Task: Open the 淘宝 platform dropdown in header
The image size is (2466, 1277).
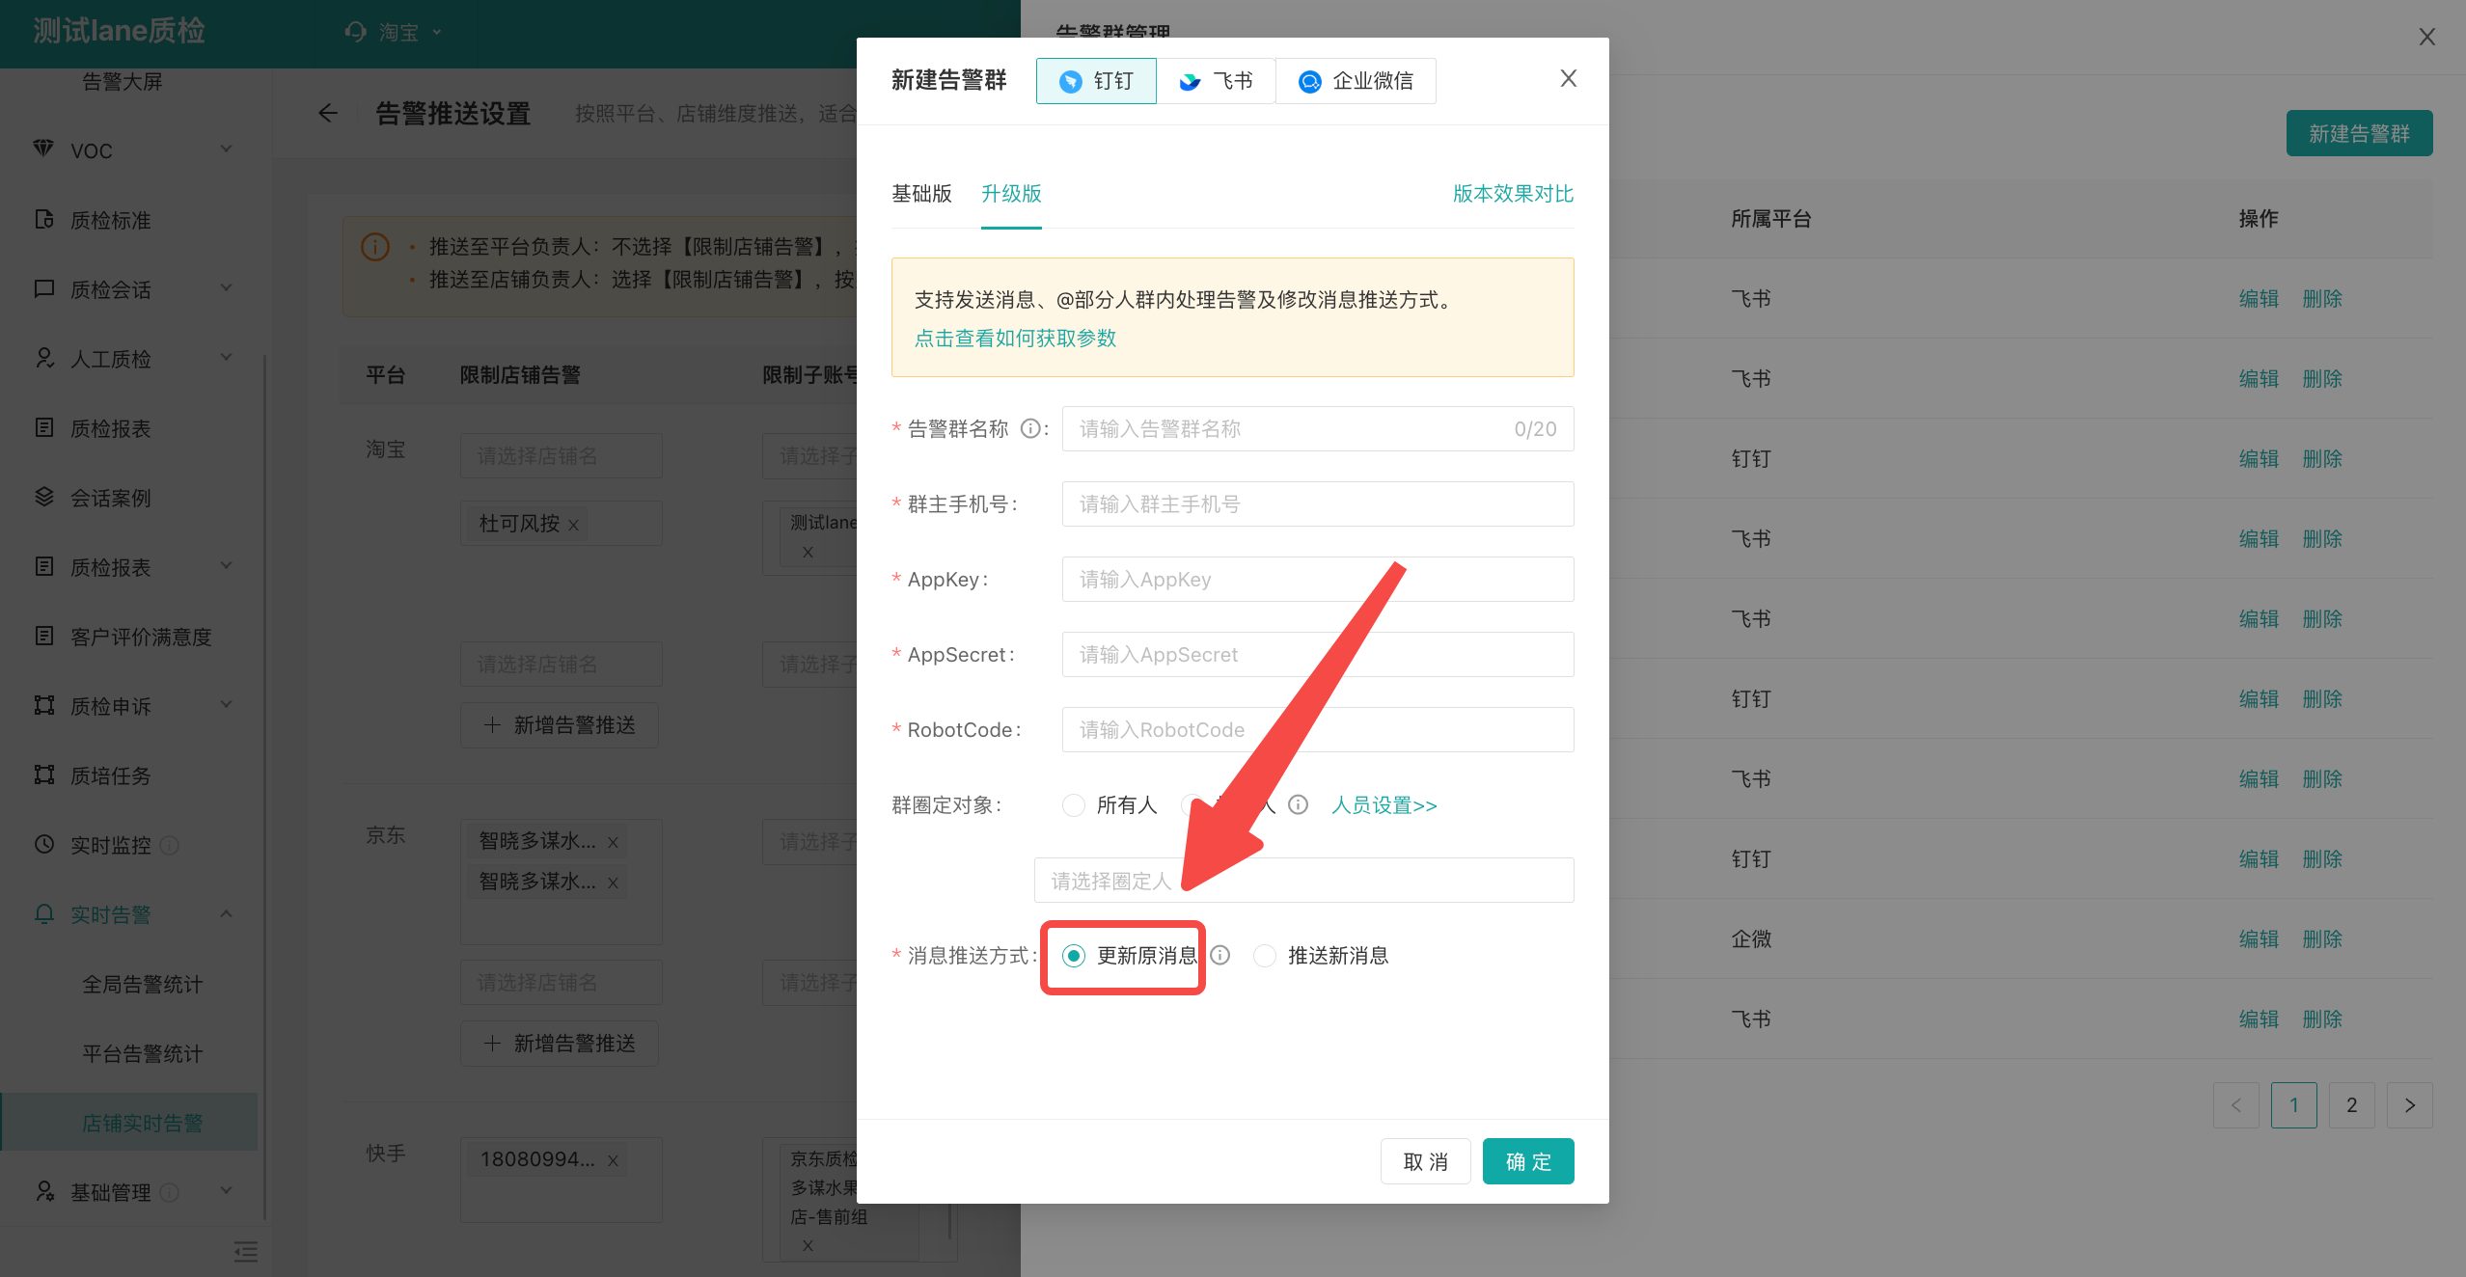Action: pos(396,32)
